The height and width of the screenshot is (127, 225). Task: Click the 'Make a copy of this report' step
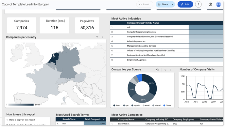pos(21,120)
